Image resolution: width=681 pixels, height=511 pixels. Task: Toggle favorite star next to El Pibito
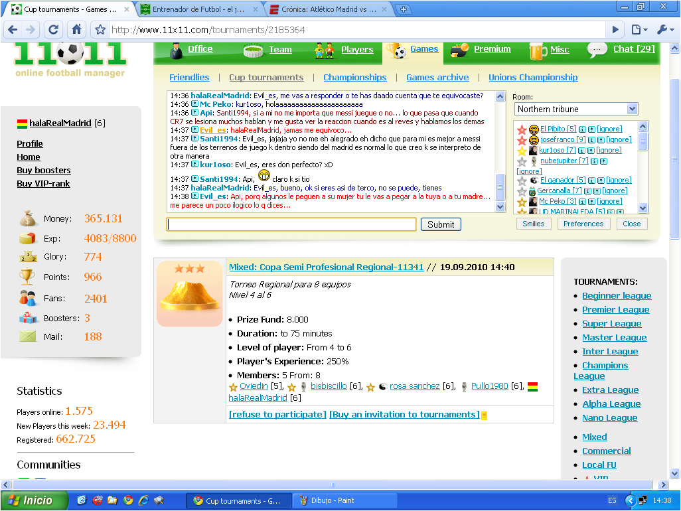click(522, 129)
